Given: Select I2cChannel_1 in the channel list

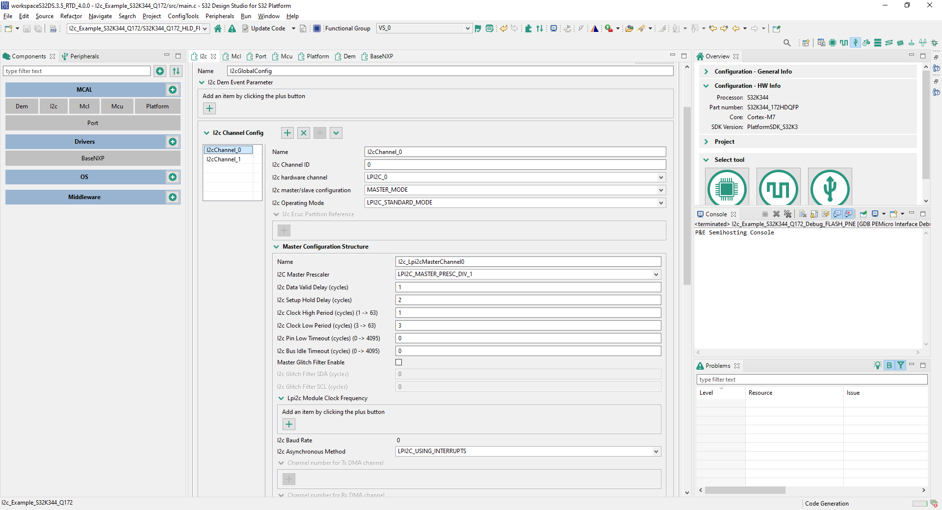Looking at the screenshot, I should pos(224,159).
